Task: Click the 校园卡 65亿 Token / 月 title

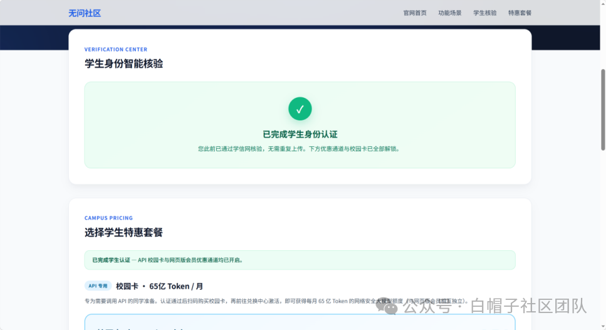Action: point(160,286)
